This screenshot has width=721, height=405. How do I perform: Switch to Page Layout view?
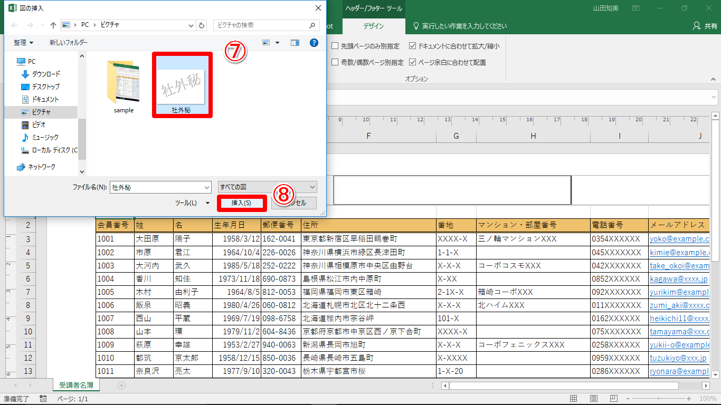pos(593,398)
